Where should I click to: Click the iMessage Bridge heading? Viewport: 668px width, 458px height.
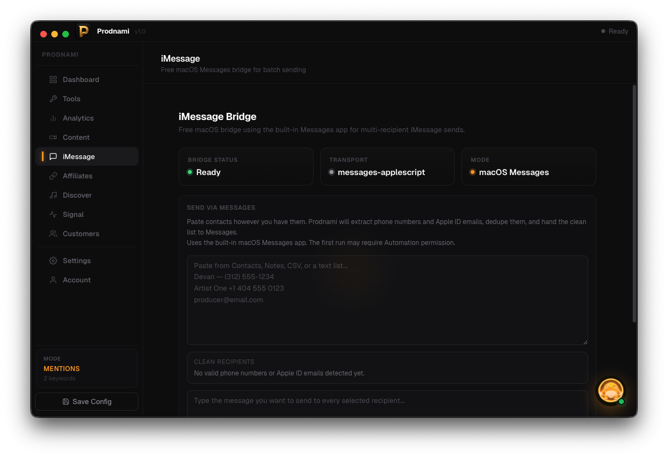coord(217,117)
